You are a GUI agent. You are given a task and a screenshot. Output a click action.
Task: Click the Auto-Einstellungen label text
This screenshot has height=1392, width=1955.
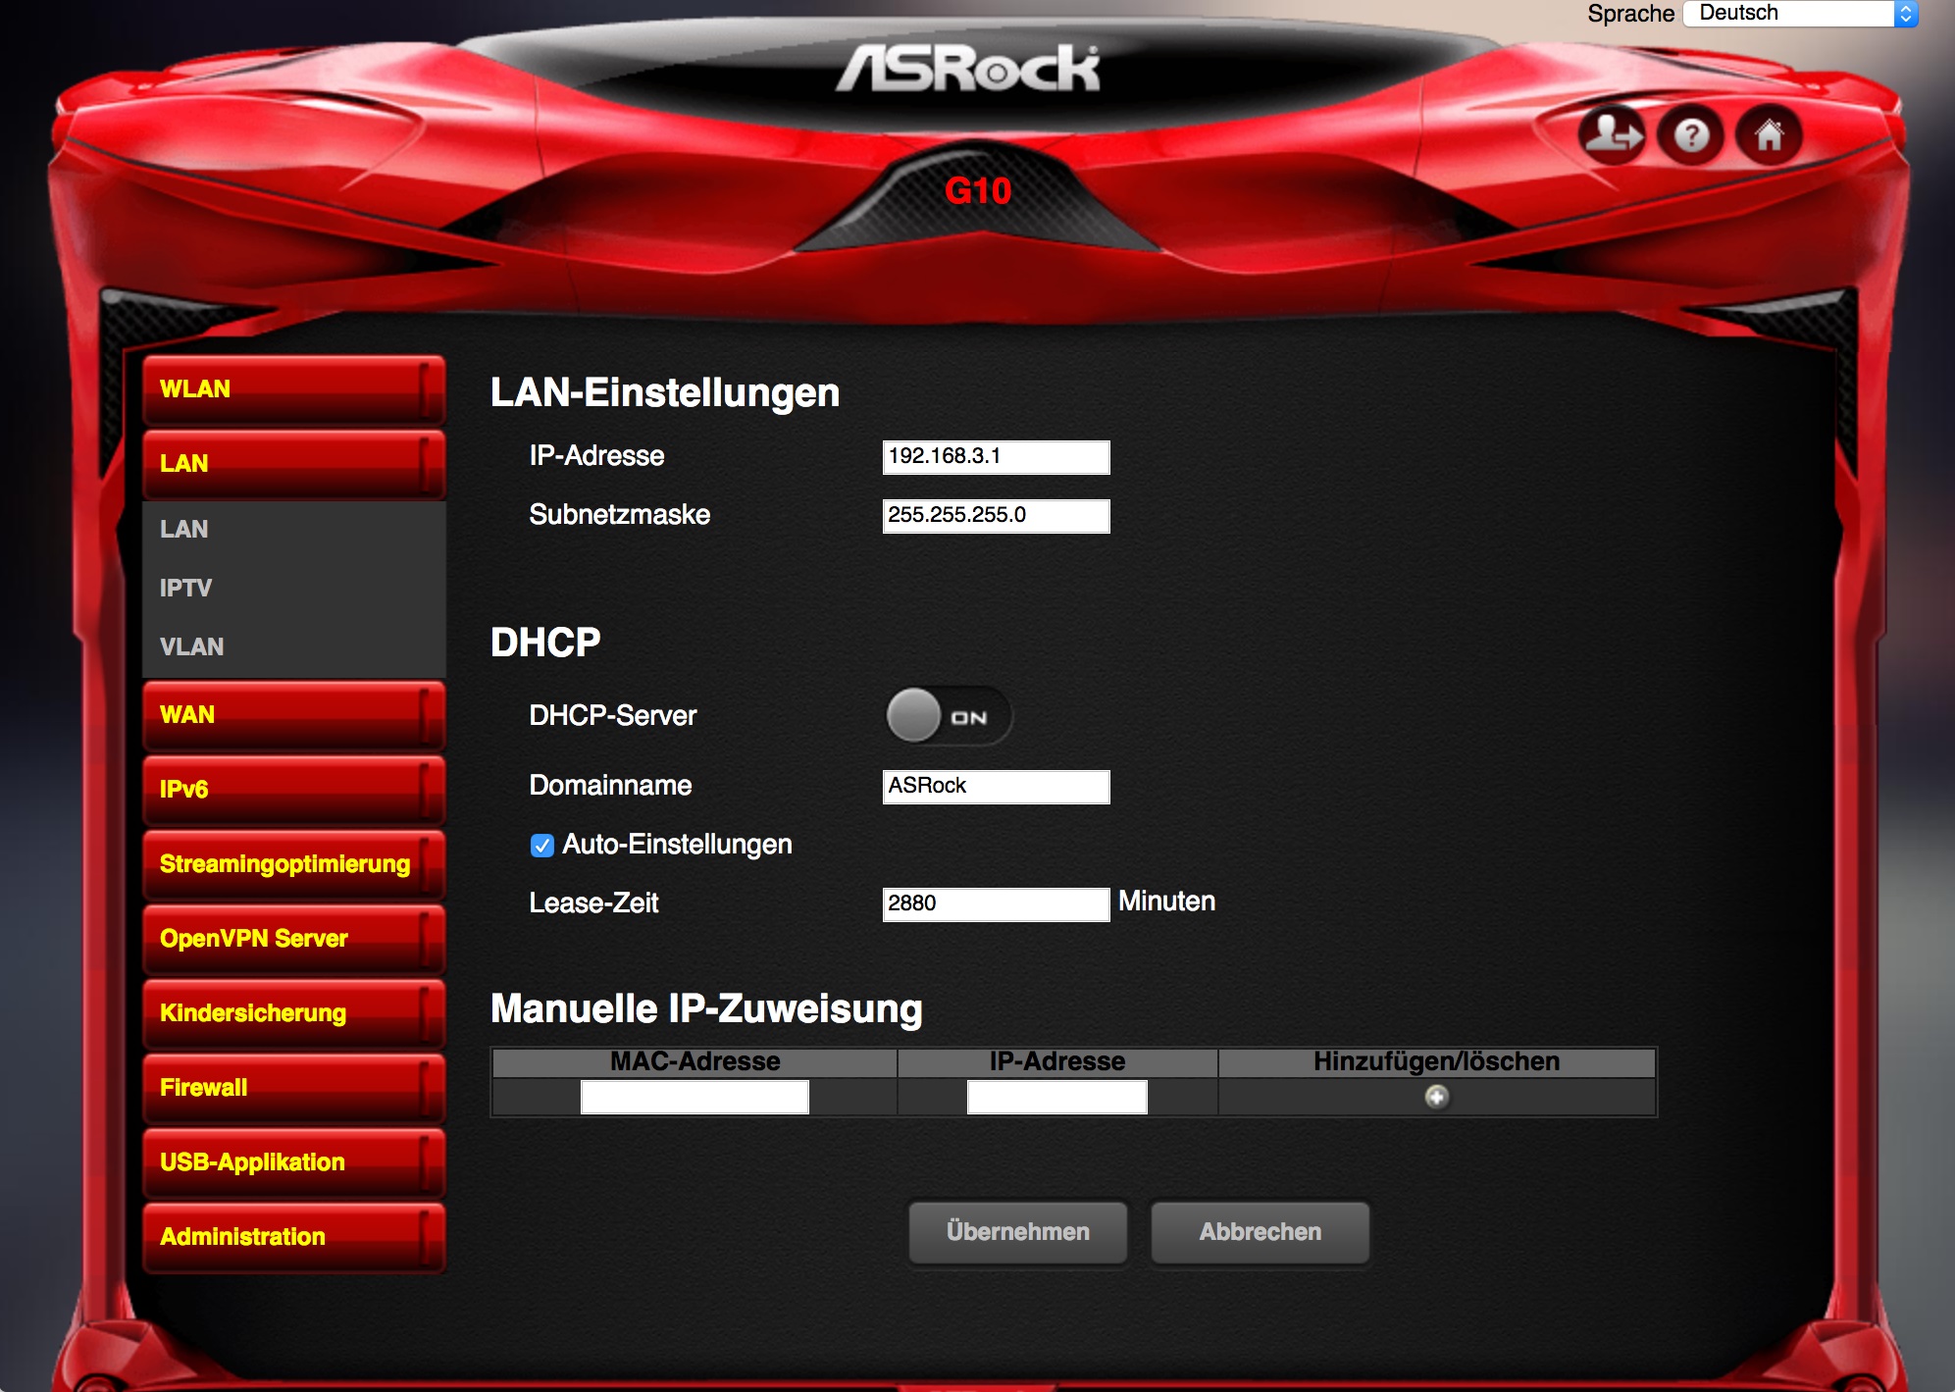677,845
